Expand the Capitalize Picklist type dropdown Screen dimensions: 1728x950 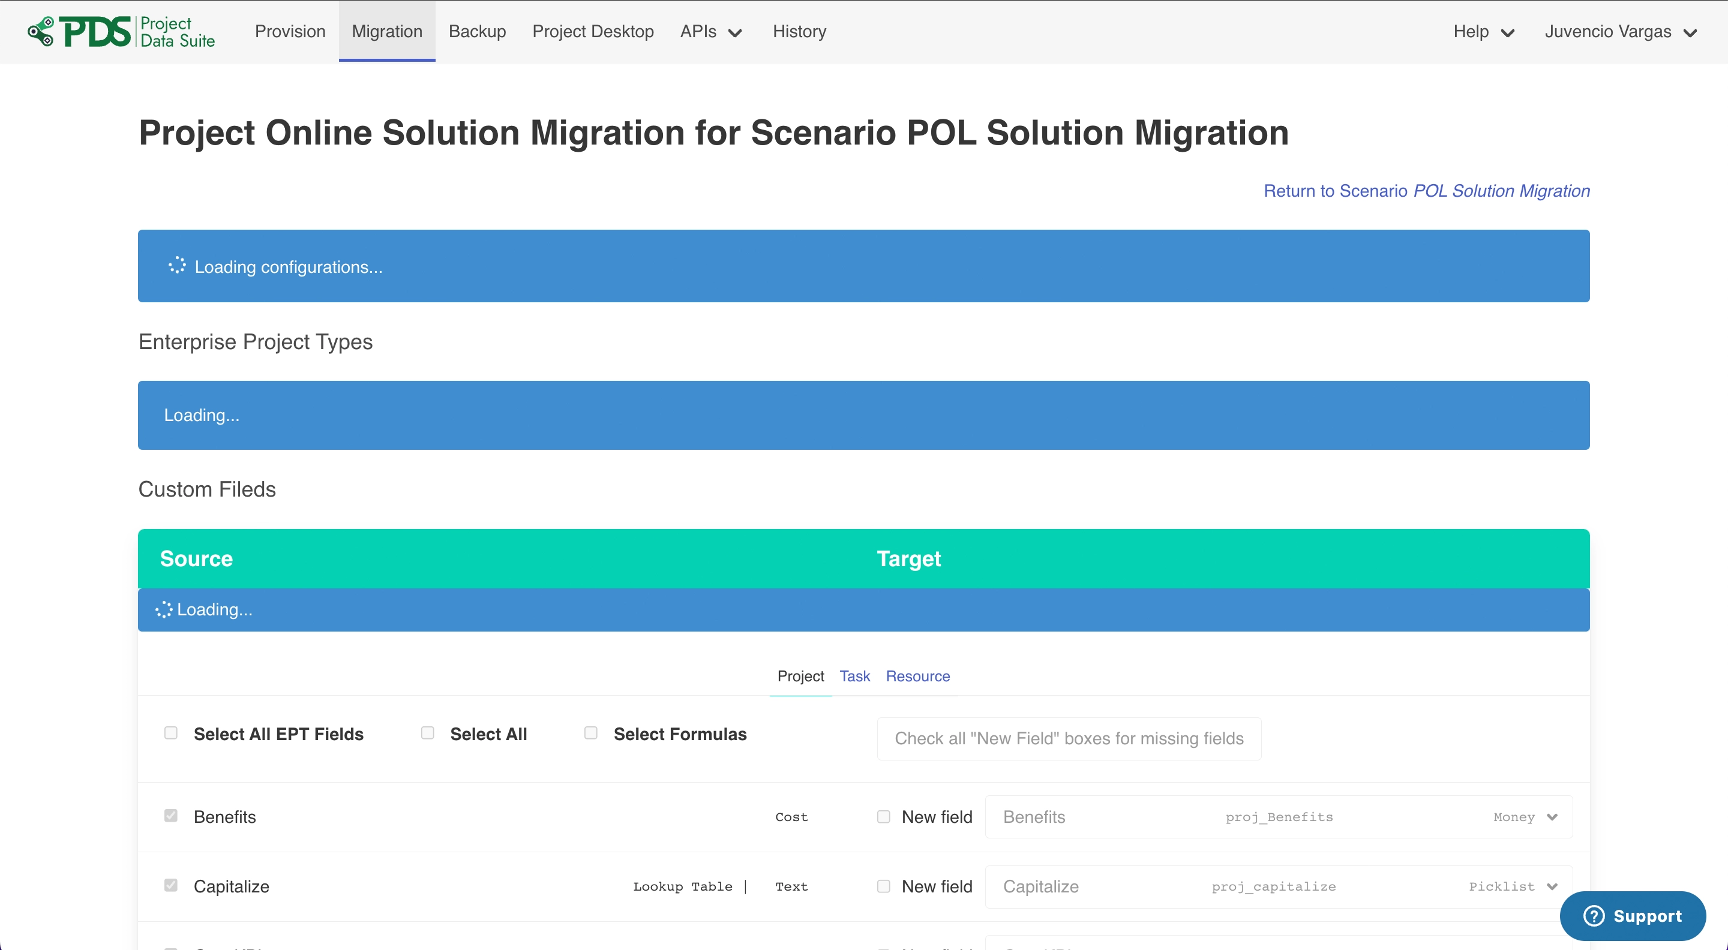click(x=1551, y=886)
